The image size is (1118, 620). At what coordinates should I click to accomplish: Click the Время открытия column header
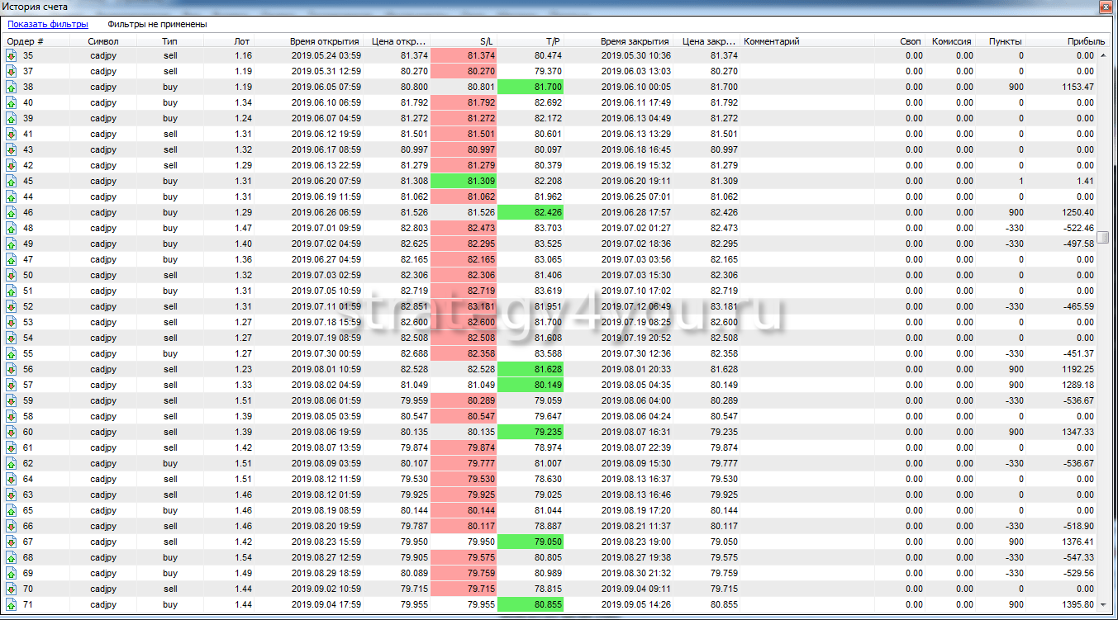point(324,40)
